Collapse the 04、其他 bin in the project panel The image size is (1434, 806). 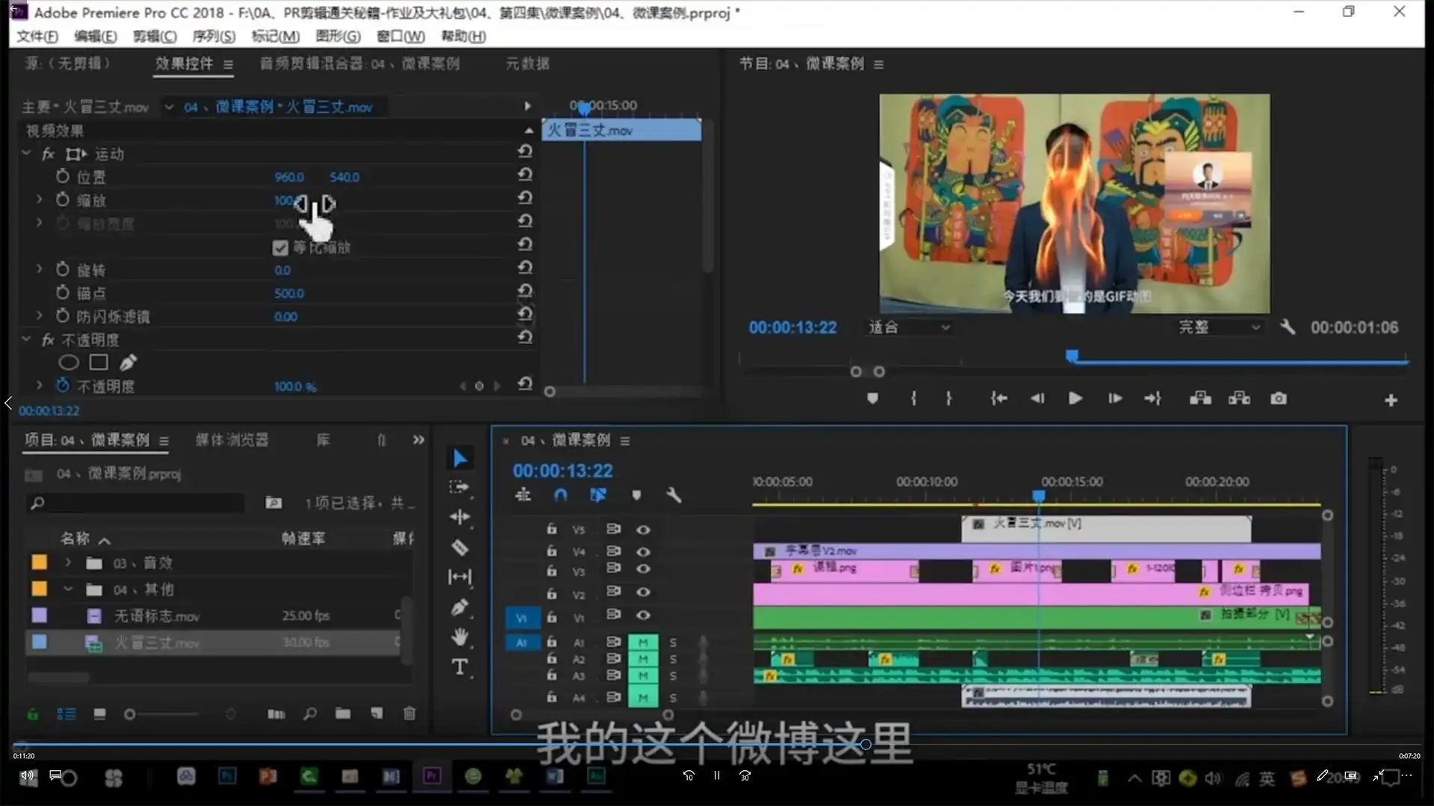[x=68, y=589]
